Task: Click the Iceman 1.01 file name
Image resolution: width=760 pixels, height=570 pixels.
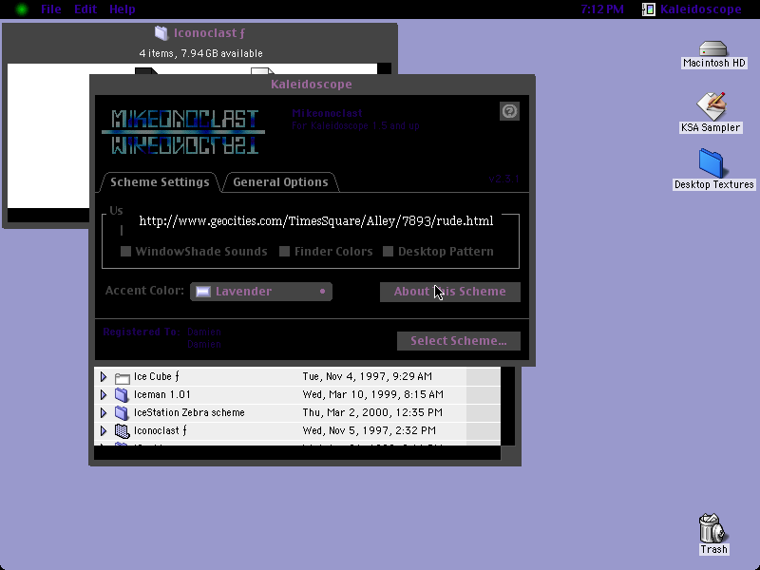Action: (x=162, y=394)
